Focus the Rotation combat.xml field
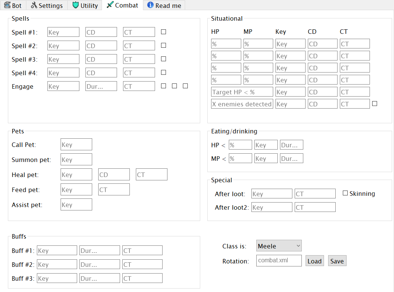Screen dimensions: 394x292 [279, 261]
